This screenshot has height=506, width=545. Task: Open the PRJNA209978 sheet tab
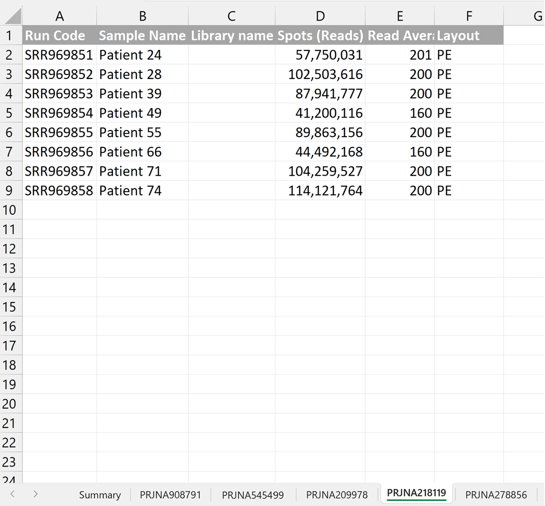(x=336, y=494)
